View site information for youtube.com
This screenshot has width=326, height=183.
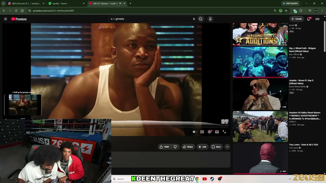[x=30, y=11]
